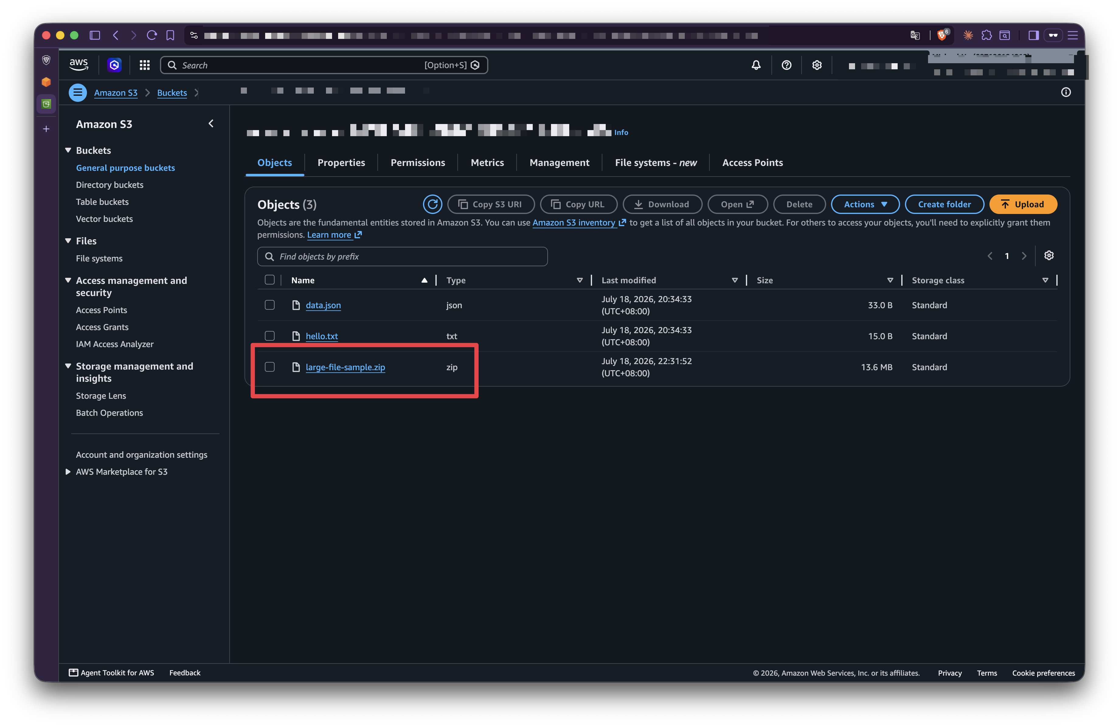
Task: Click the blue hexagon shortcut icon
Action: pos(114,65)
